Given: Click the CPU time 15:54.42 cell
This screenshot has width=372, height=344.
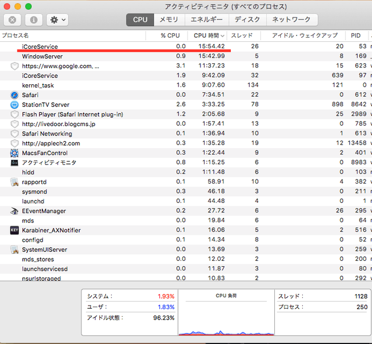Looking at the screenshot, I should click(212, 46).
